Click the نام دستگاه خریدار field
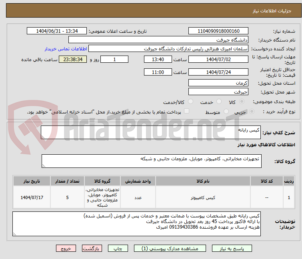 coord(158,40)
